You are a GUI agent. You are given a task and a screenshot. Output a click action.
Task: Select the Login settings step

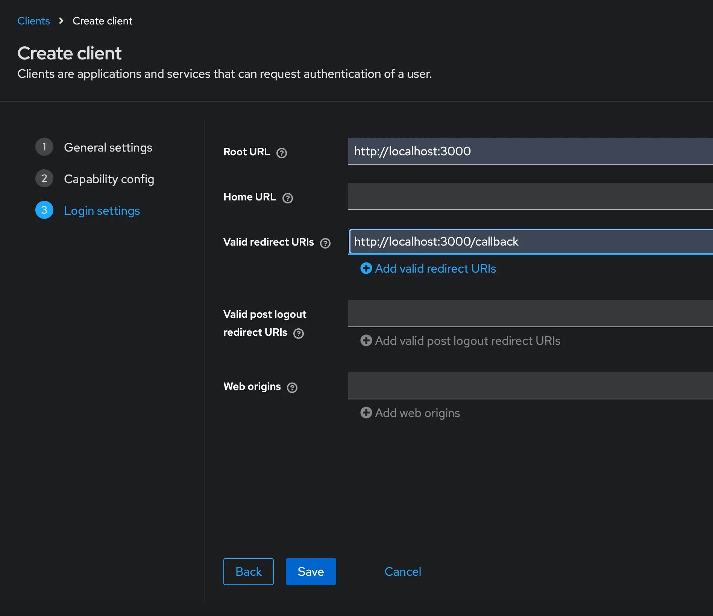click(102, 211)
